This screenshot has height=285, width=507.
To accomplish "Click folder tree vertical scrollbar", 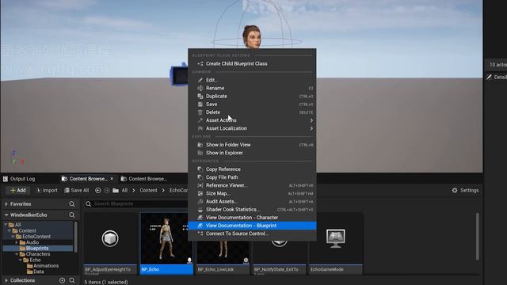I will click(x=76, y=237).
